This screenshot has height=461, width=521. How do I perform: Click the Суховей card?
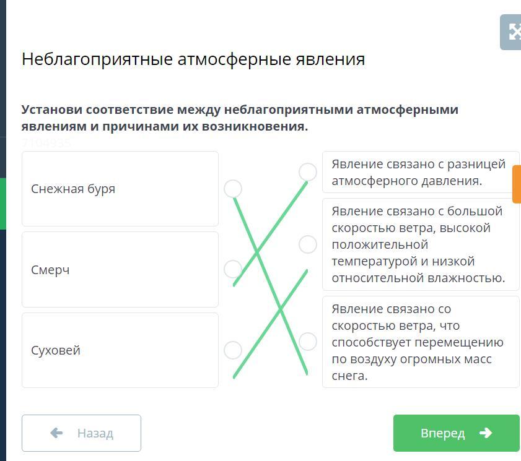120,350
